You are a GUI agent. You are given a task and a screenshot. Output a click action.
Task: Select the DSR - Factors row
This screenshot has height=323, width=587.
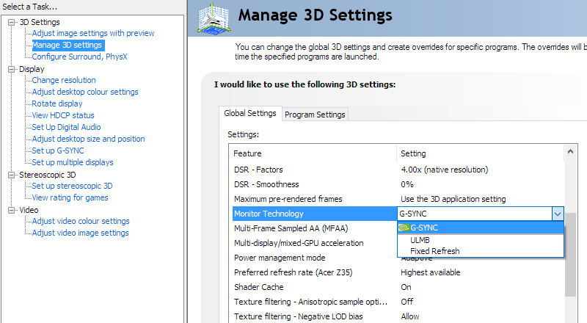[x=398, y=170]
